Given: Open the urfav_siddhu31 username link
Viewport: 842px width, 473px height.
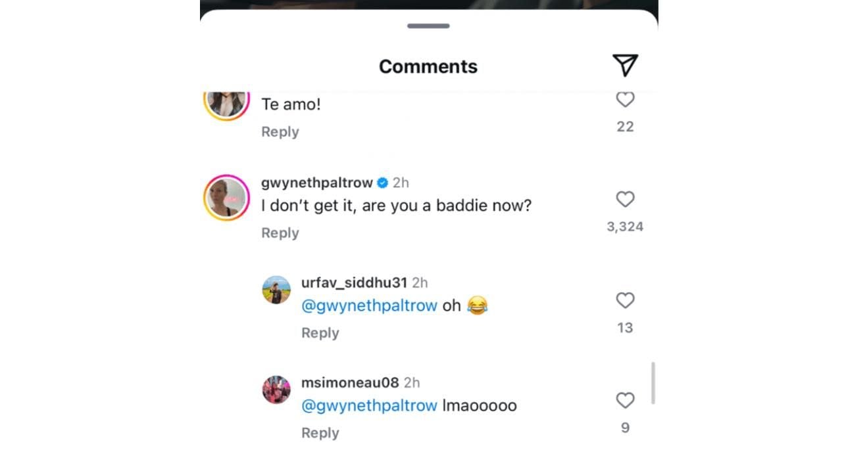Looking at the screenshot, I should click(355, 282).
